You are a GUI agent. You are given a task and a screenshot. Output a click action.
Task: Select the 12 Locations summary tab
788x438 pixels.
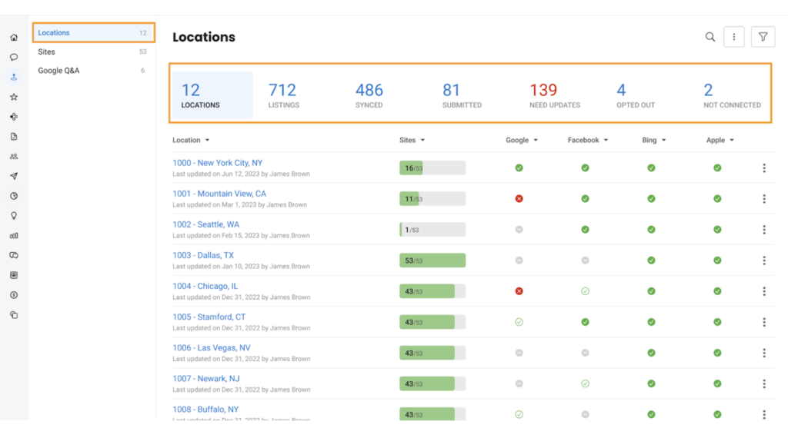click(x=212, y=95)
